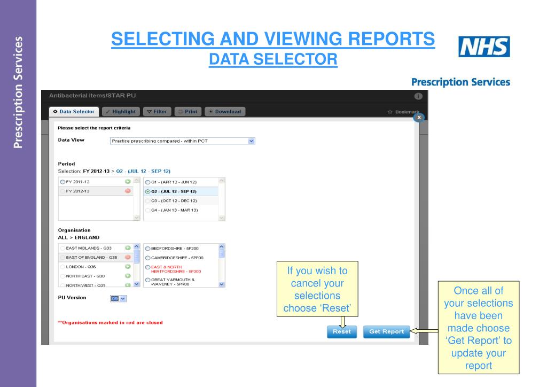Select London - Q36 radio button

[x=62, y=267]
